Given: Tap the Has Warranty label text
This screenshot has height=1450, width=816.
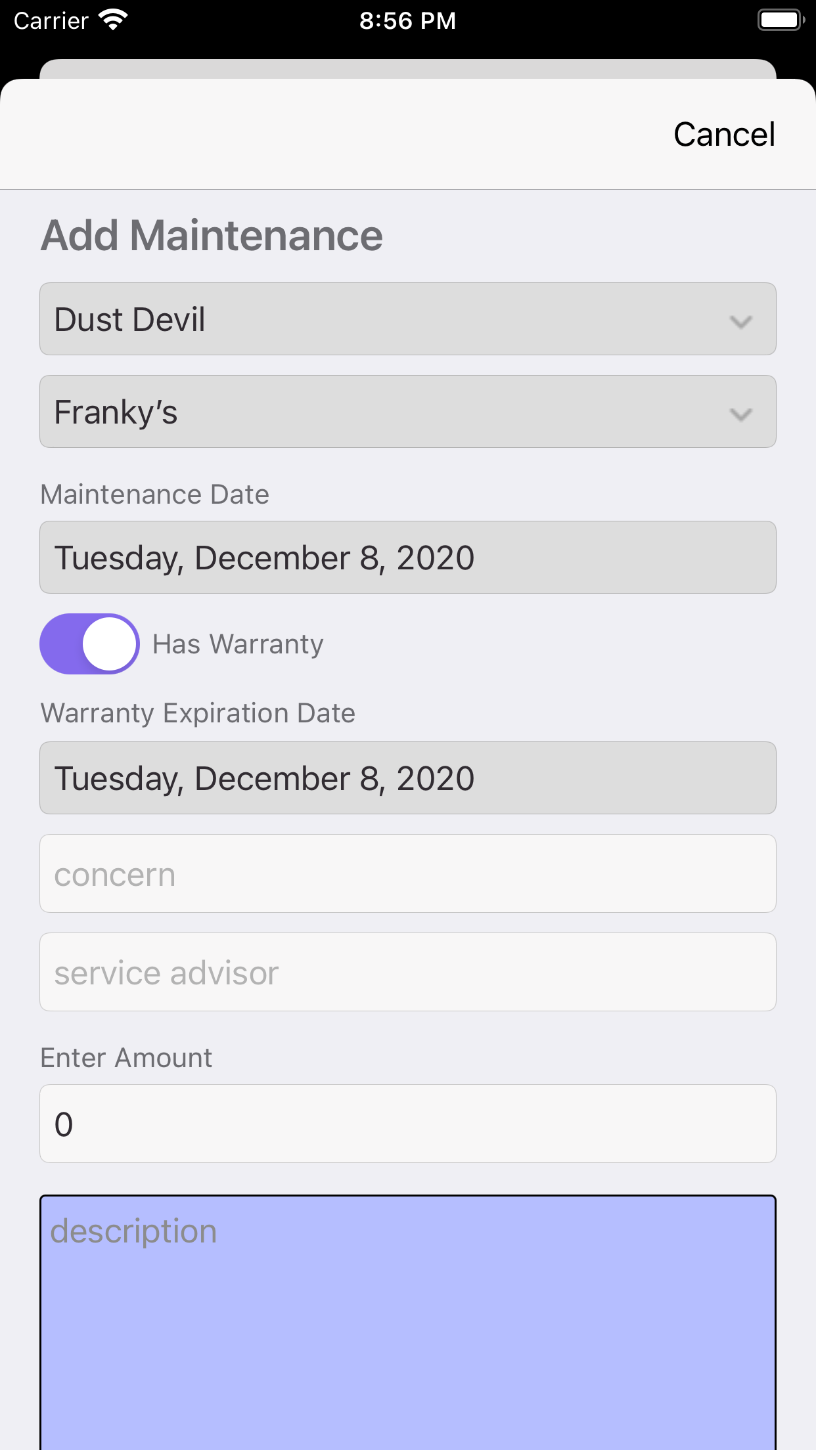Looking at the screenshot, I should [x=238, y=644].
